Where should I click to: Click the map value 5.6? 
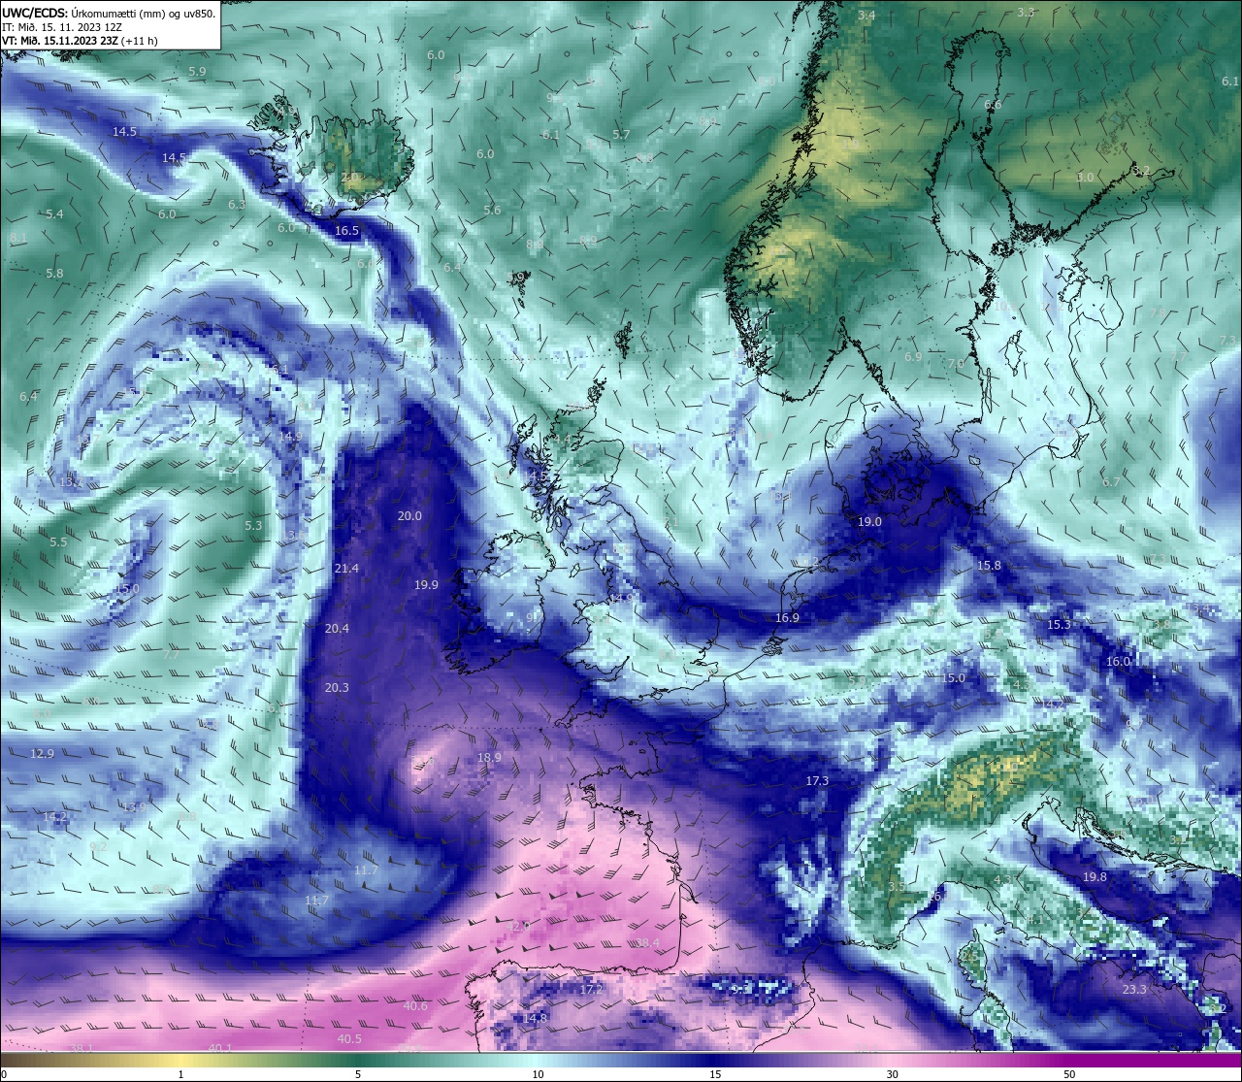click(492, 210)
